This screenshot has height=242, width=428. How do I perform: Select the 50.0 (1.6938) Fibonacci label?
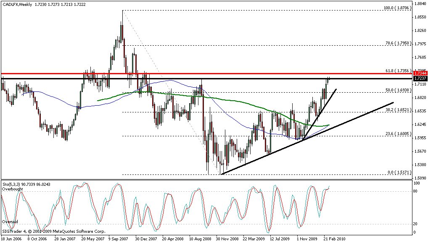coord(398,90)
